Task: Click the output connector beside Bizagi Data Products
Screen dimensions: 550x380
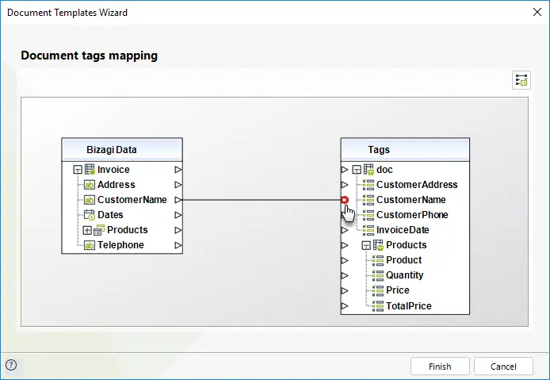Action: pos(178,230)
